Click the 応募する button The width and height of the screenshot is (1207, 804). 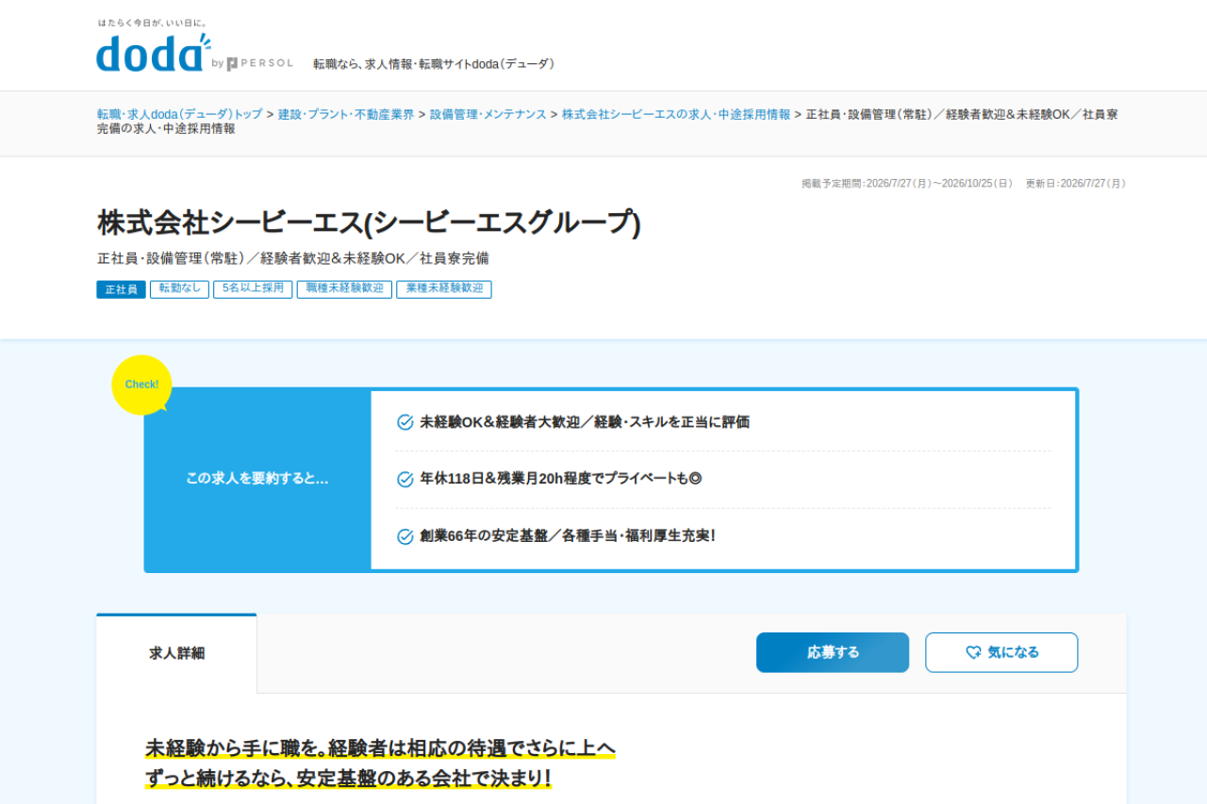click(833, 652)
